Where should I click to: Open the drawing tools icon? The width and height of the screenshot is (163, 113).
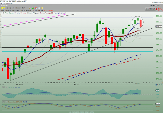[30, 8]
